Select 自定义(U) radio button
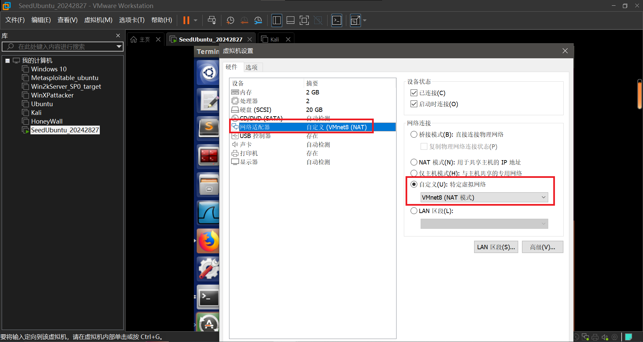Image resolution: width=643 pixels, height=342 pixels. tap(414, 184)
